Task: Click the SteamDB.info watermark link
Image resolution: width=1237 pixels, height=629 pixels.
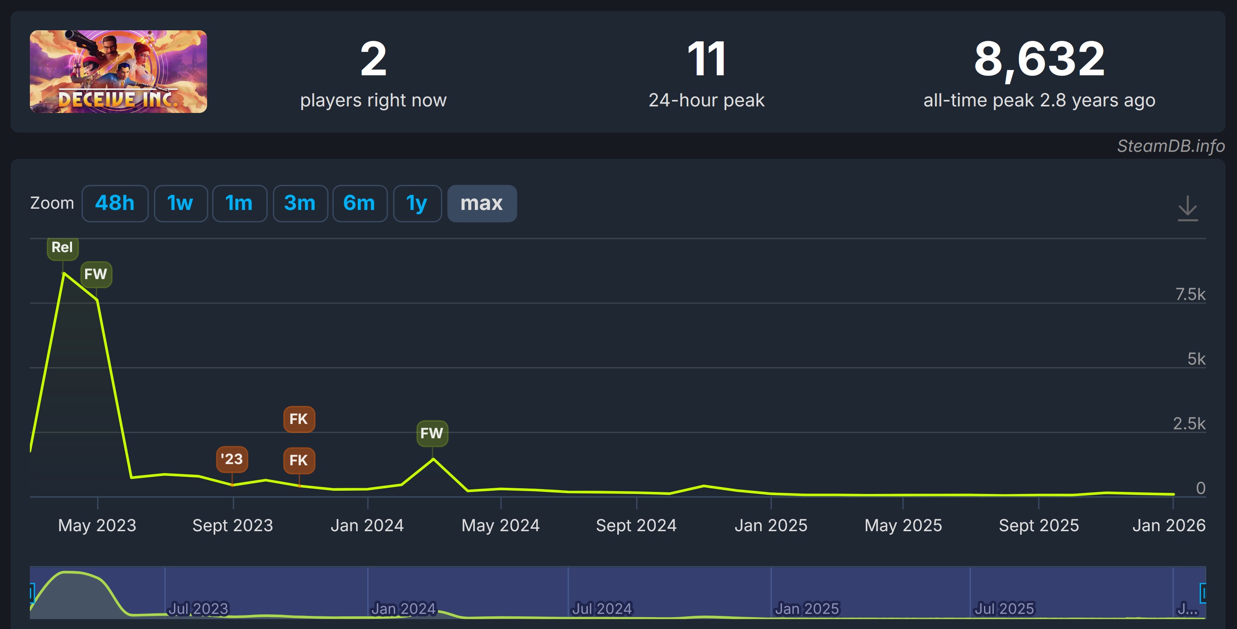Action: [x=1170, y=146]
